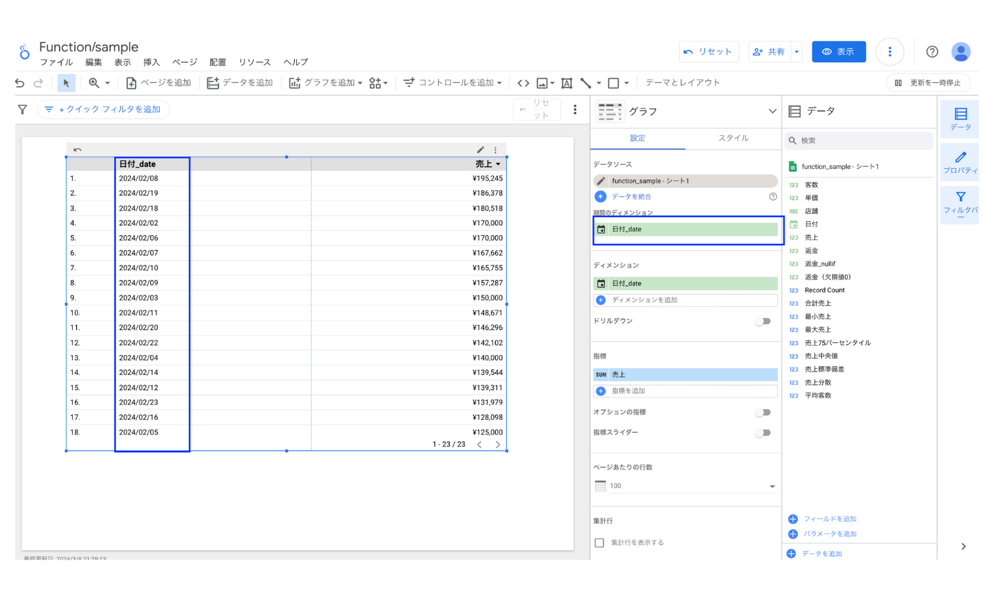Image resolution: width=994 pixels, height=596 pixels.
Task: Check the 集計行を表示する checkbox
Action: point(600,542)
